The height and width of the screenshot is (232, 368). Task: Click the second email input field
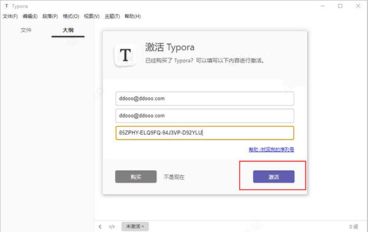point(205,116)
